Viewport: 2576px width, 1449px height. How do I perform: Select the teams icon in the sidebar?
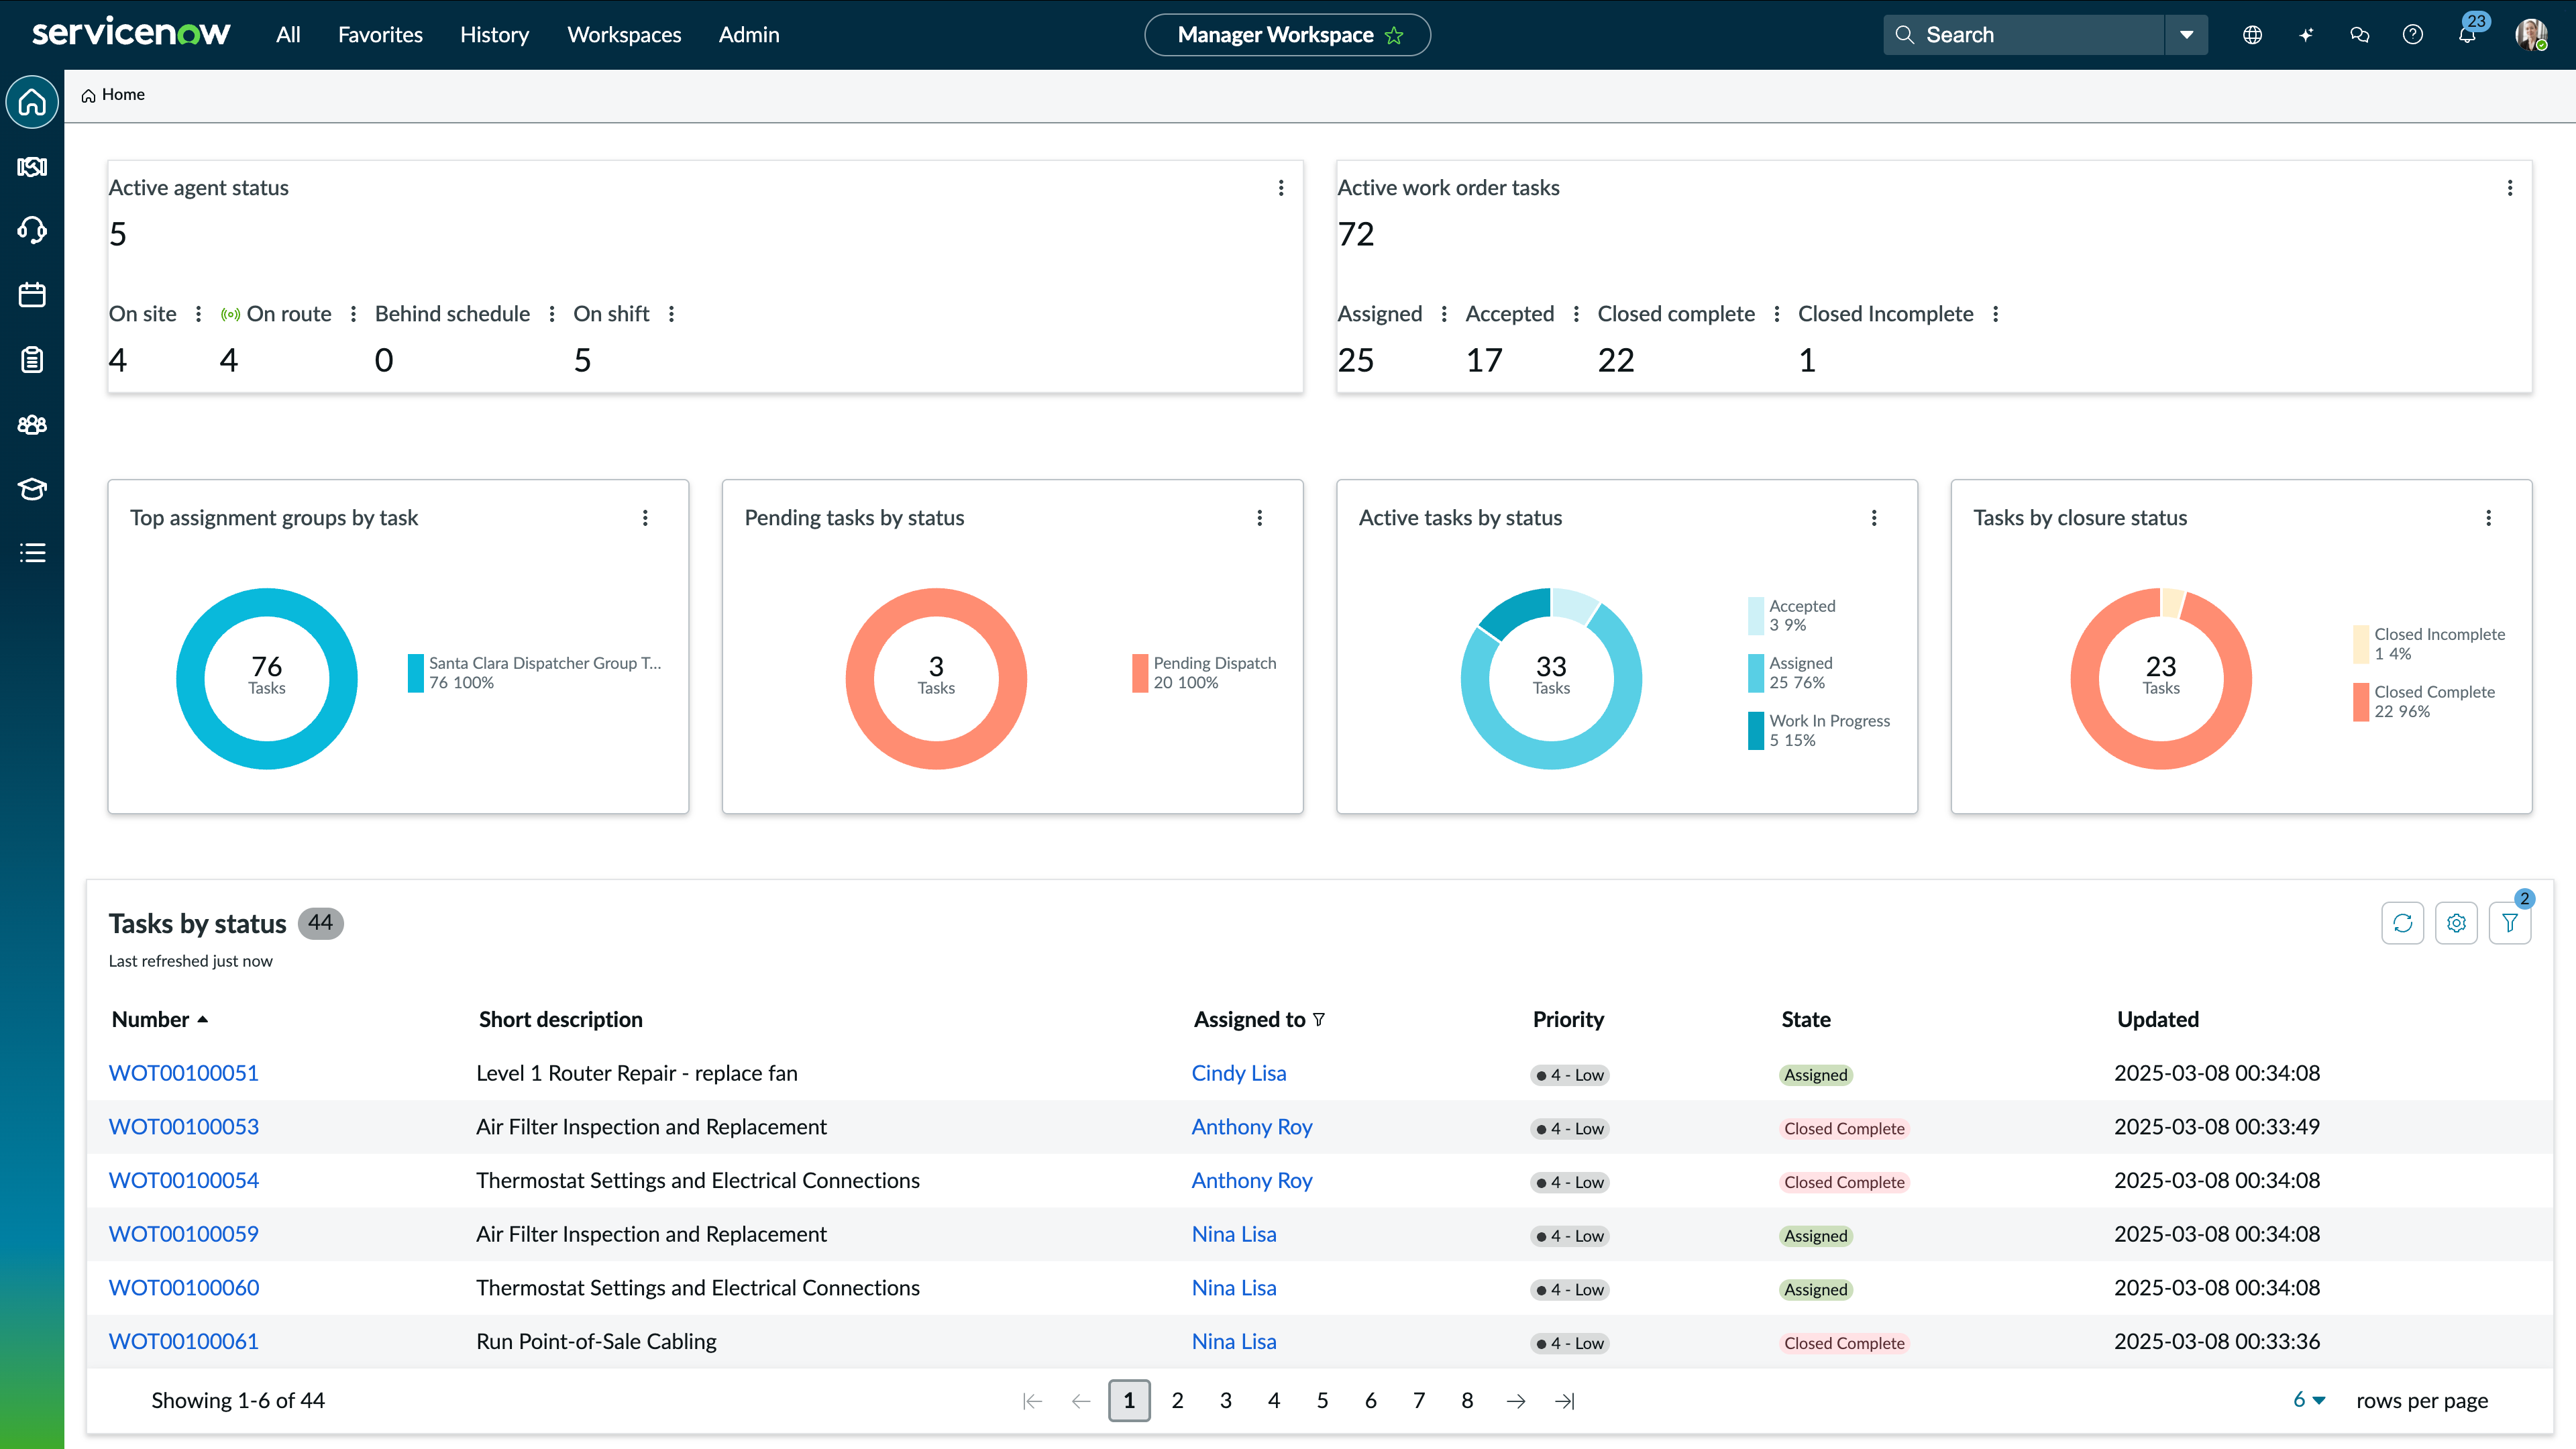pyautogui.click(x=32, y=424)
